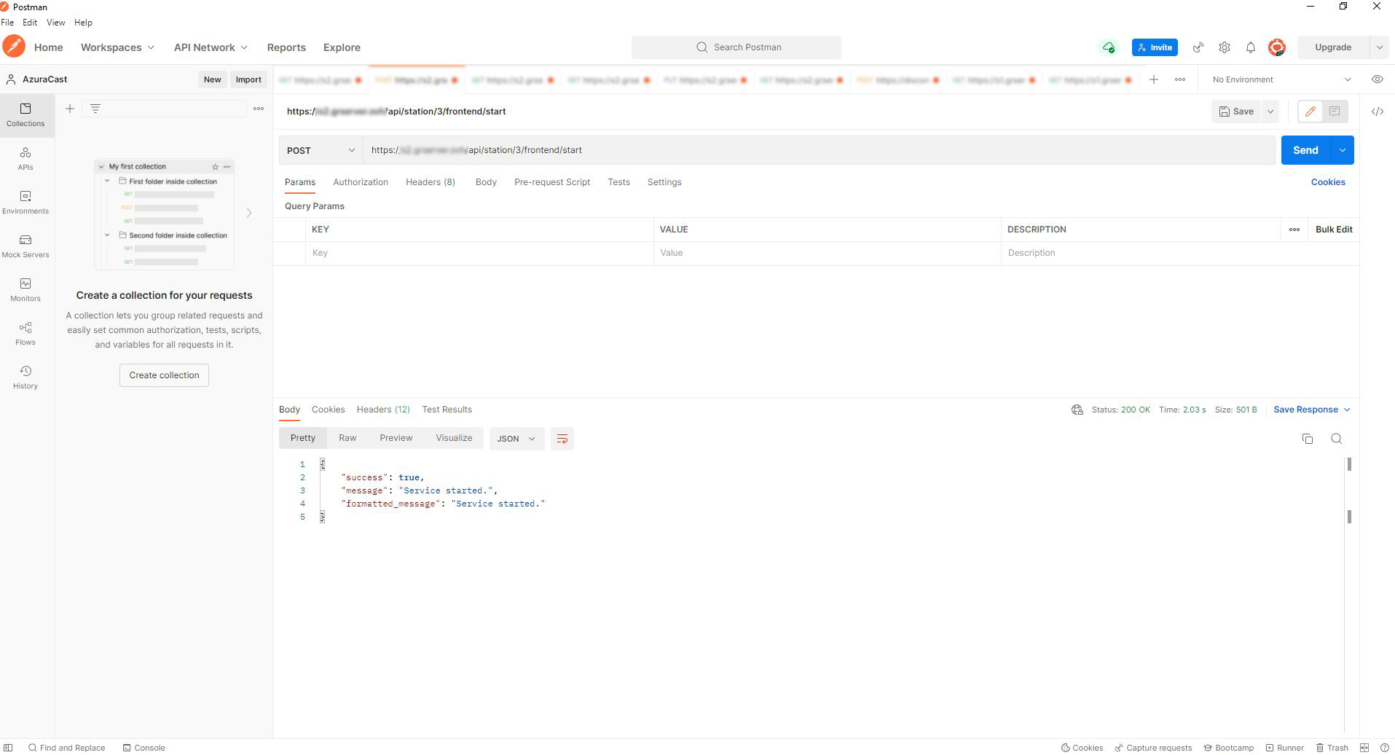Toggle the environment quick look eye icon

1377,79
